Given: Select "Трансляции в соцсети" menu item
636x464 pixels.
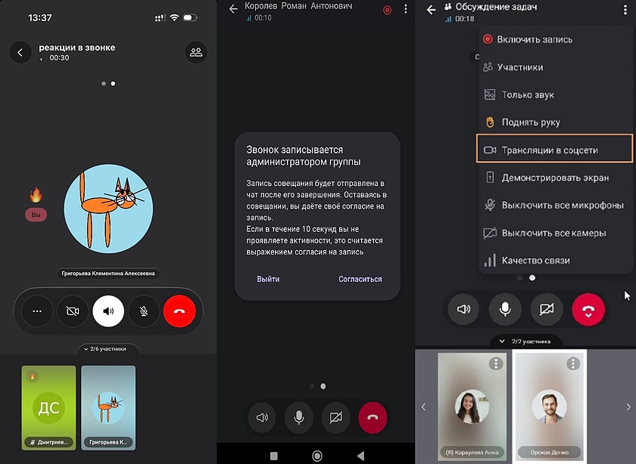Looking at the screenshot, I should point(554,150).
